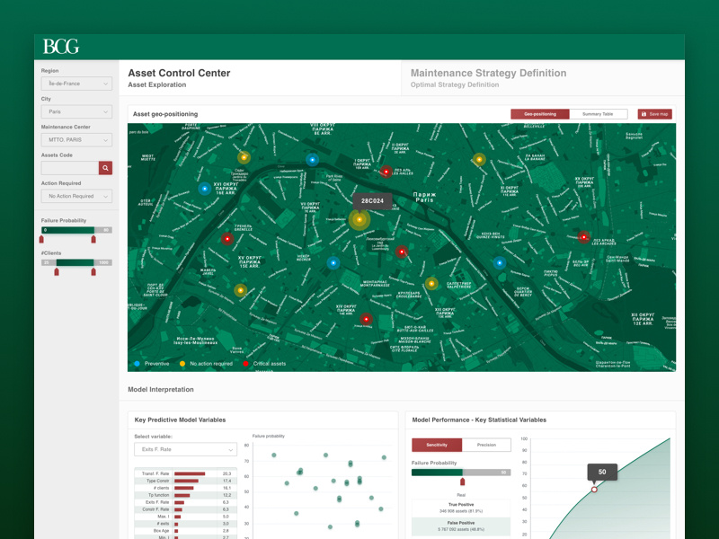This screenshot has height=539, width=719.
Task: Expand the Maintenance Center dropdown
Action: pyautogui.click(x=76, y=140)
